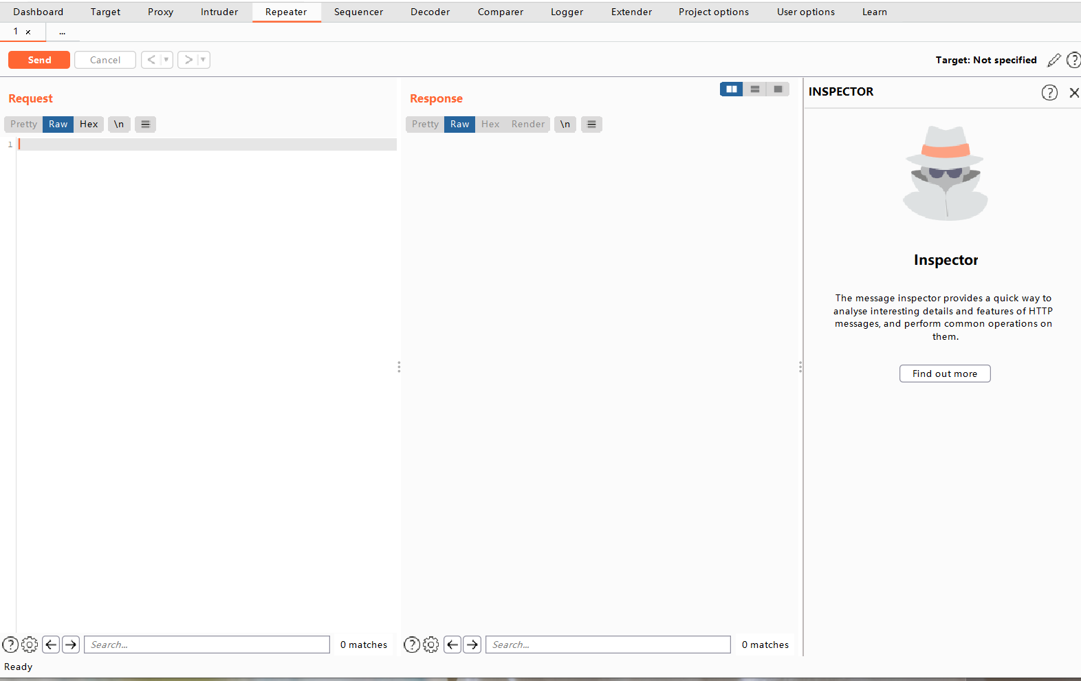Open response message menu hamburger icon

591,124
